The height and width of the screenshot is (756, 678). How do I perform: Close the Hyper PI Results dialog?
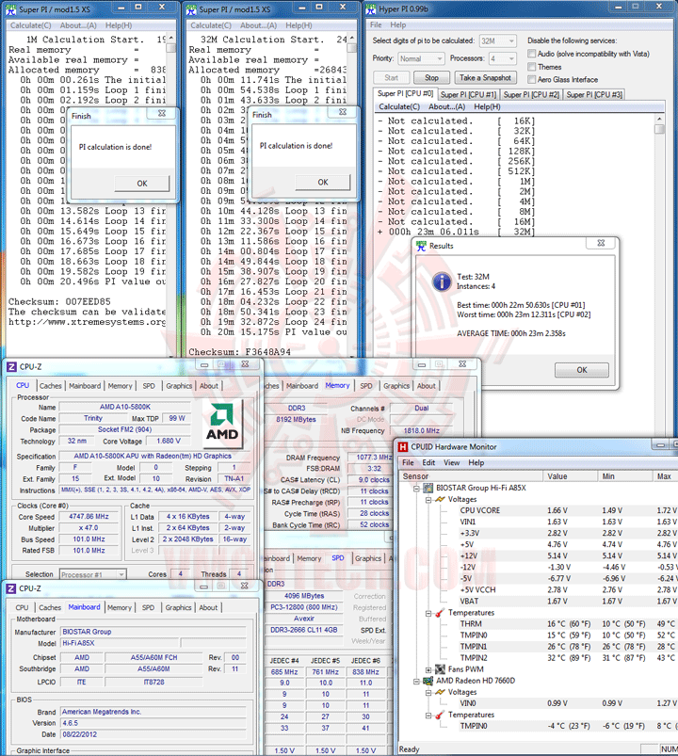[x=601, y=243]
